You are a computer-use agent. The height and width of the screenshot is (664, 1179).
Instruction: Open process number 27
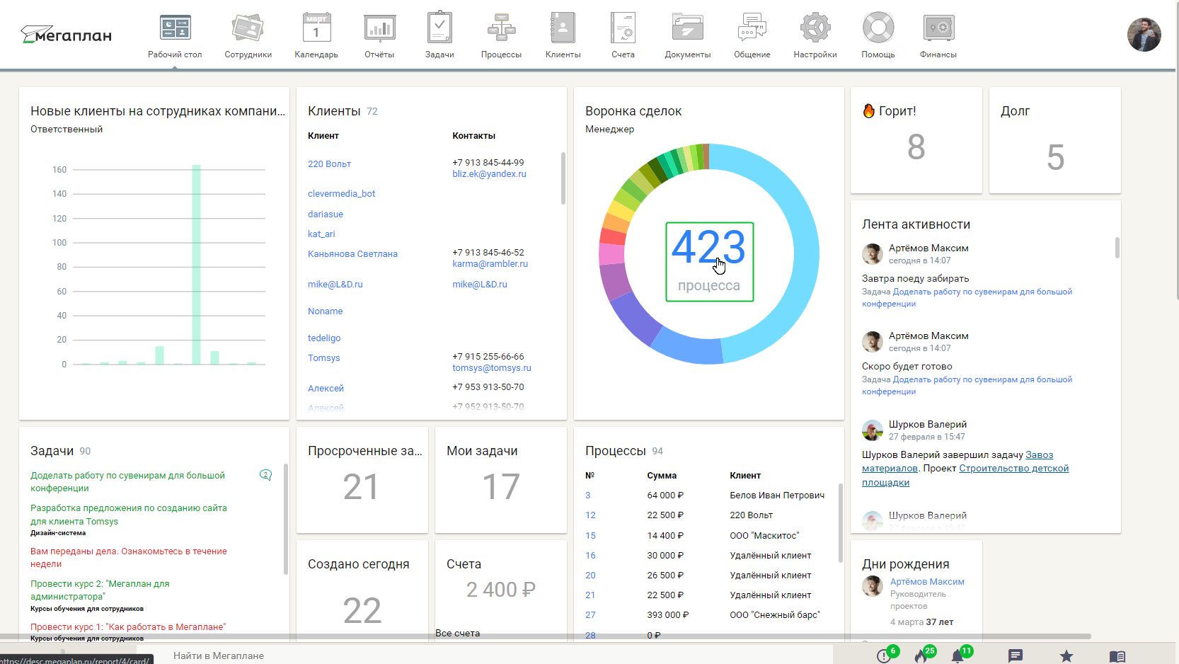(x=590, y=615)
